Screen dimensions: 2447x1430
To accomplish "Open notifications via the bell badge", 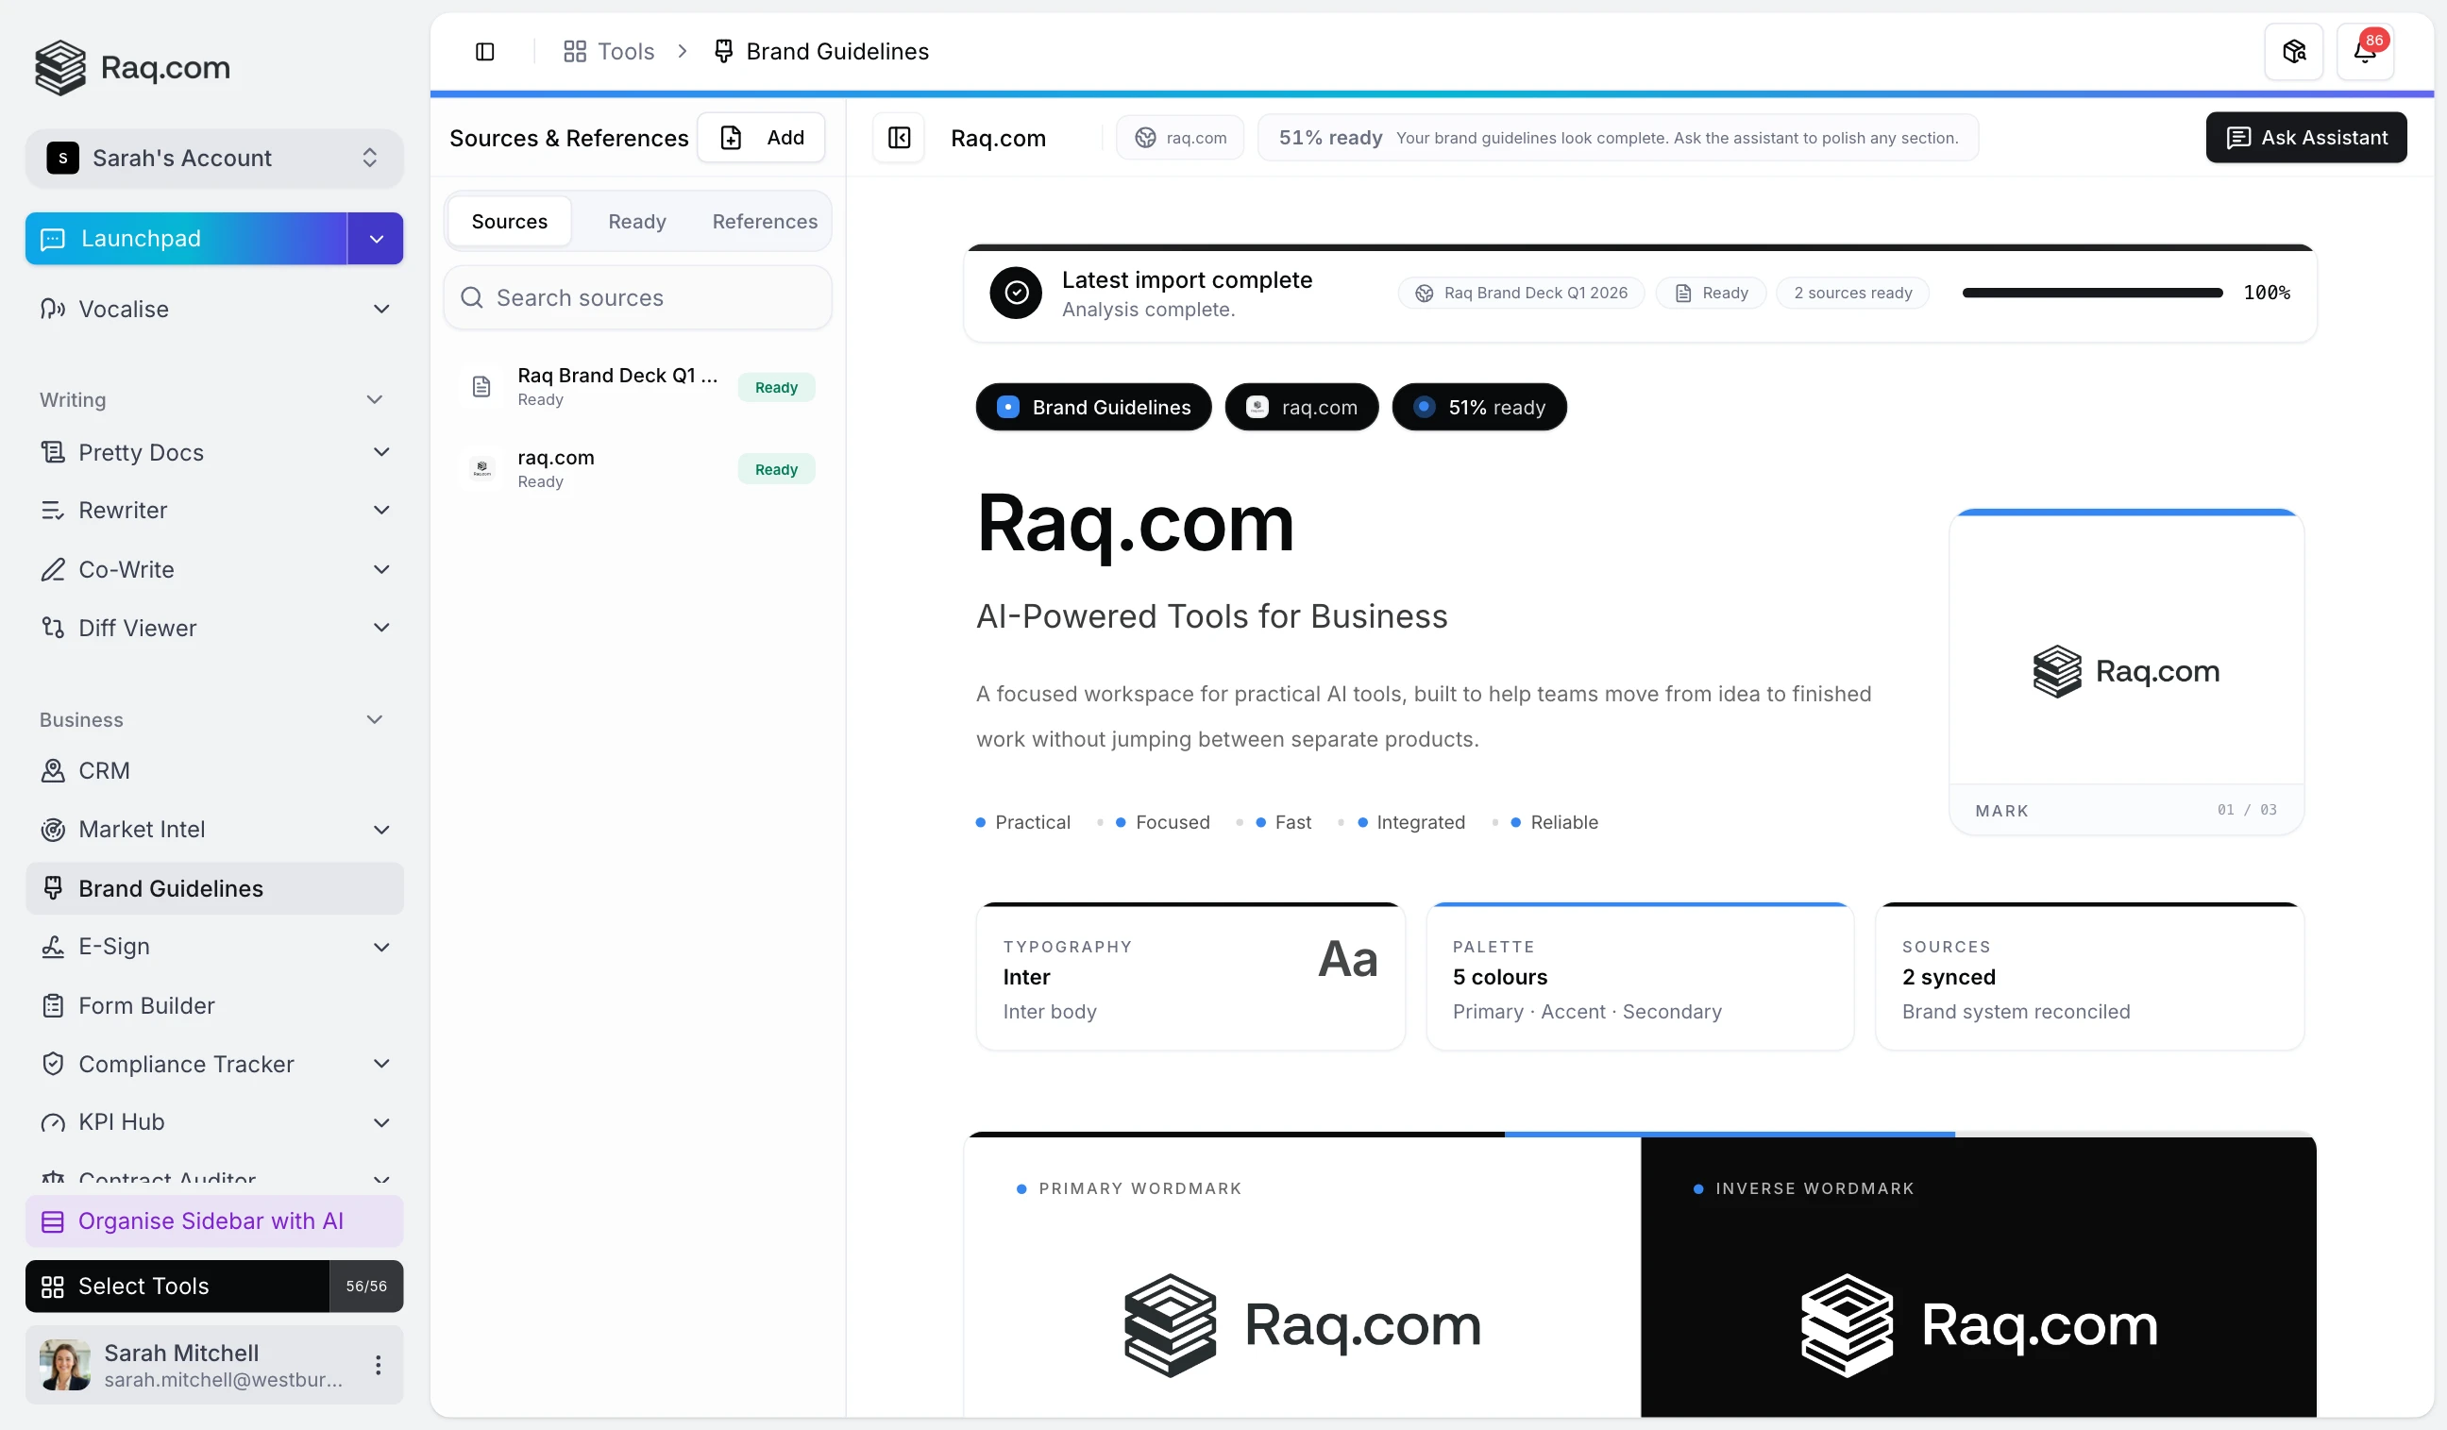I will click(x=2367, y=52).
